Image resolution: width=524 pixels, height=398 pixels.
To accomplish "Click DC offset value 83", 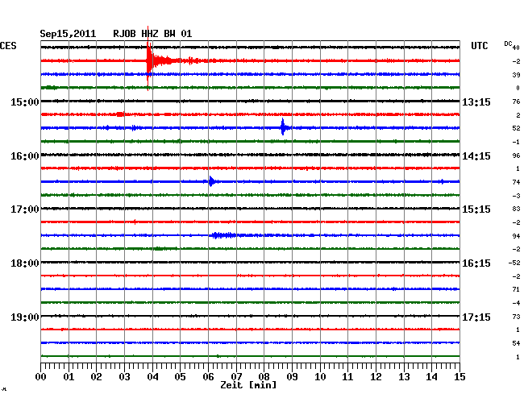I will 516,209.
